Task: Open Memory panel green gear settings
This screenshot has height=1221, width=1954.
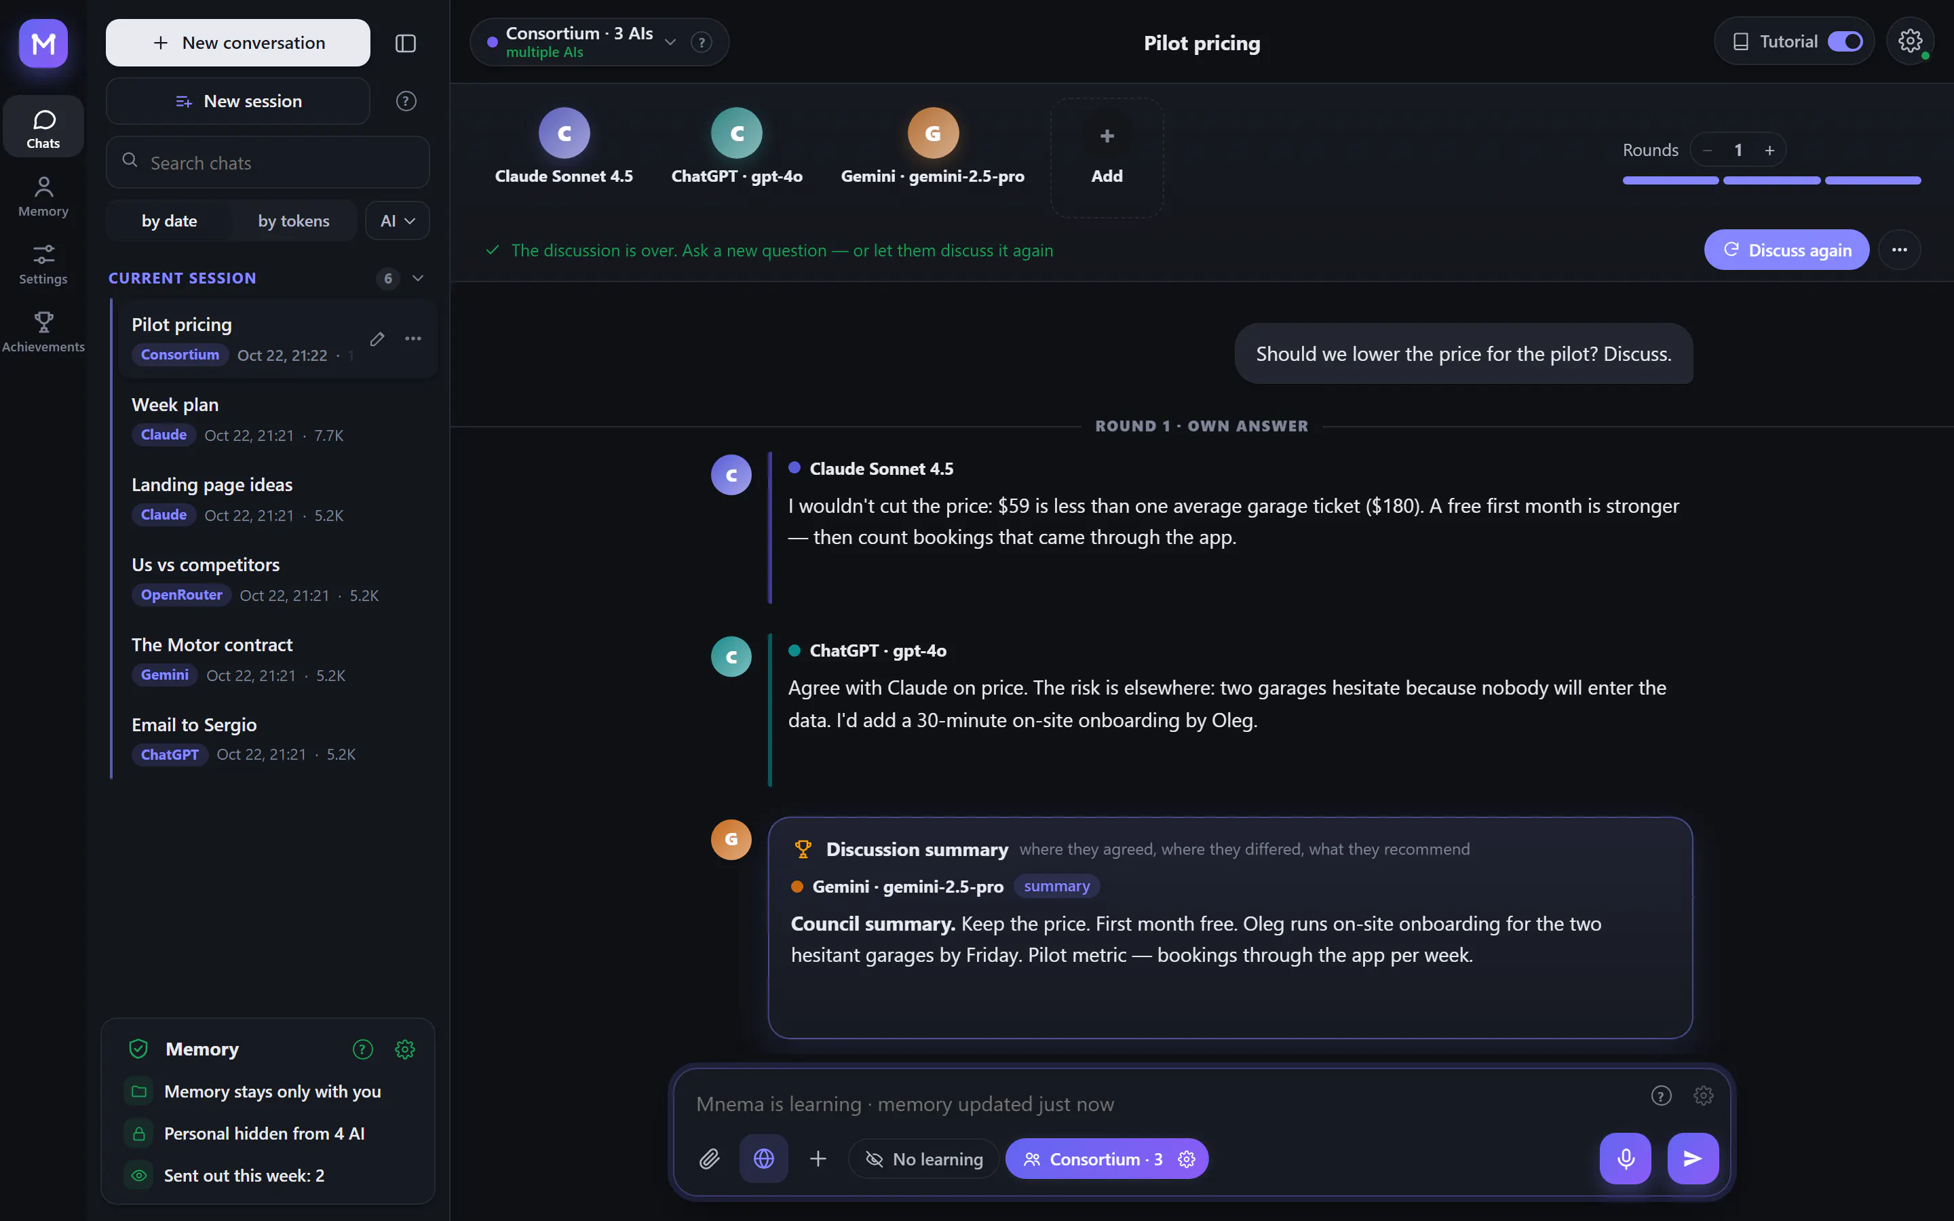Action: point(404,1049)
